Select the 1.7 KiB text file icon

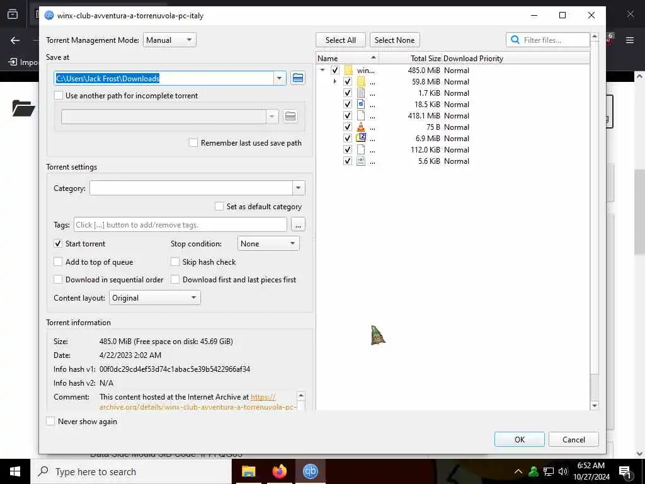361,93
